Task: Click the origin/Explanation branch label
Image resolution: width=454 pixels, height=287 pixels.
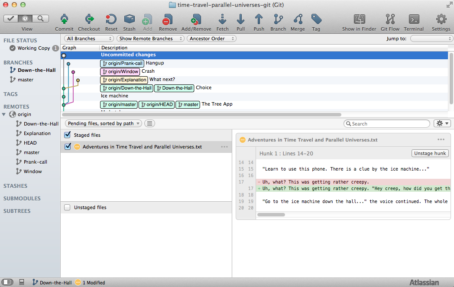Action: (x=124, y=80)
